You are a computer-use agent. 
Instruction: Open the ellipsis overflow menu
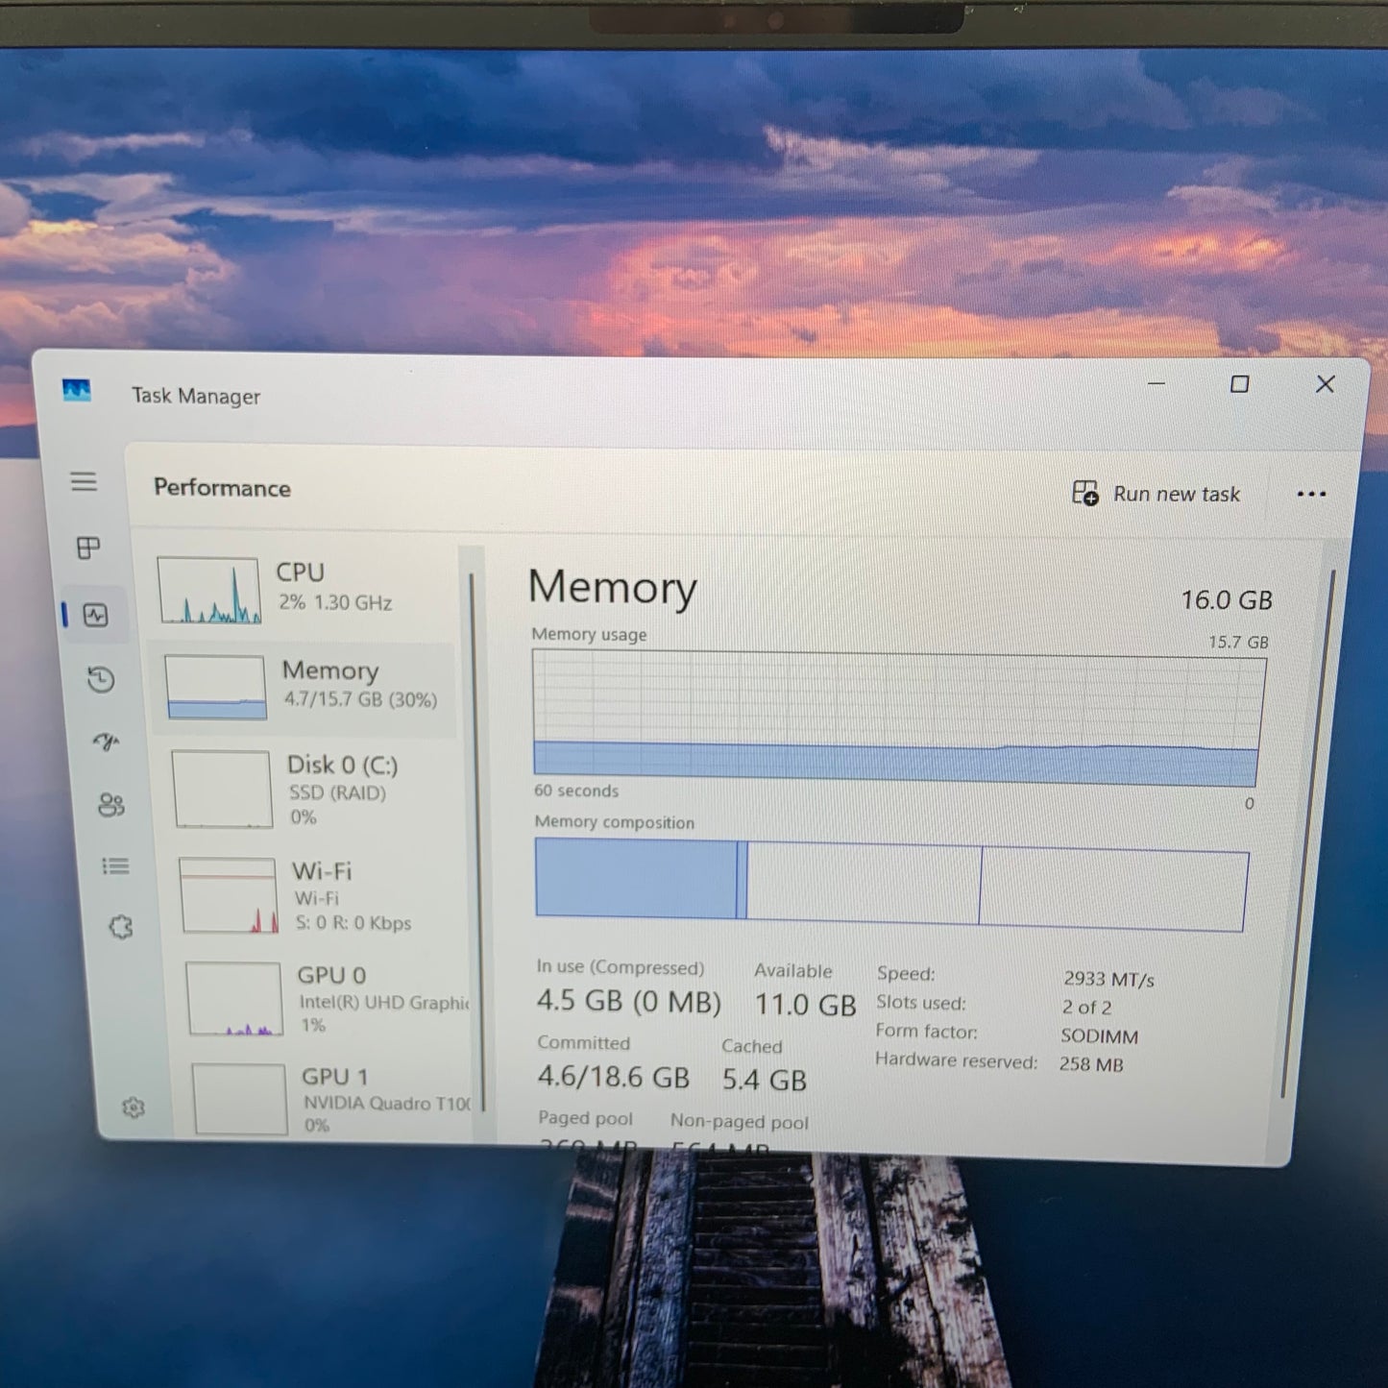1311,494
